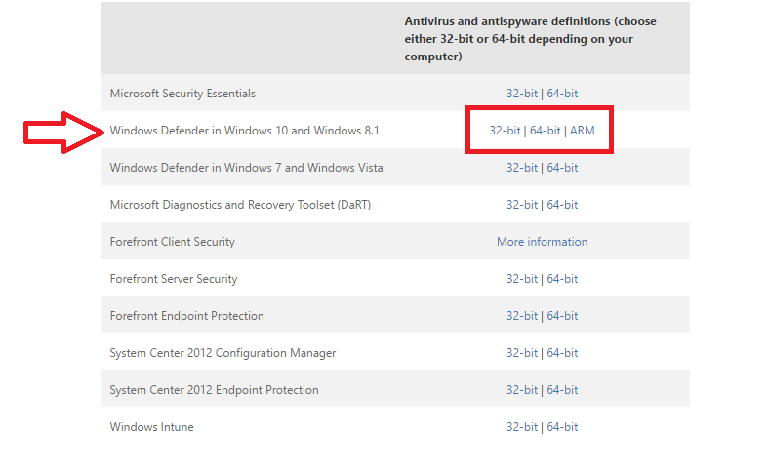Viewport: 769px width, 458px height.
Task: Select 'Forefront Server Security' row label
Action: click(174, 279)
